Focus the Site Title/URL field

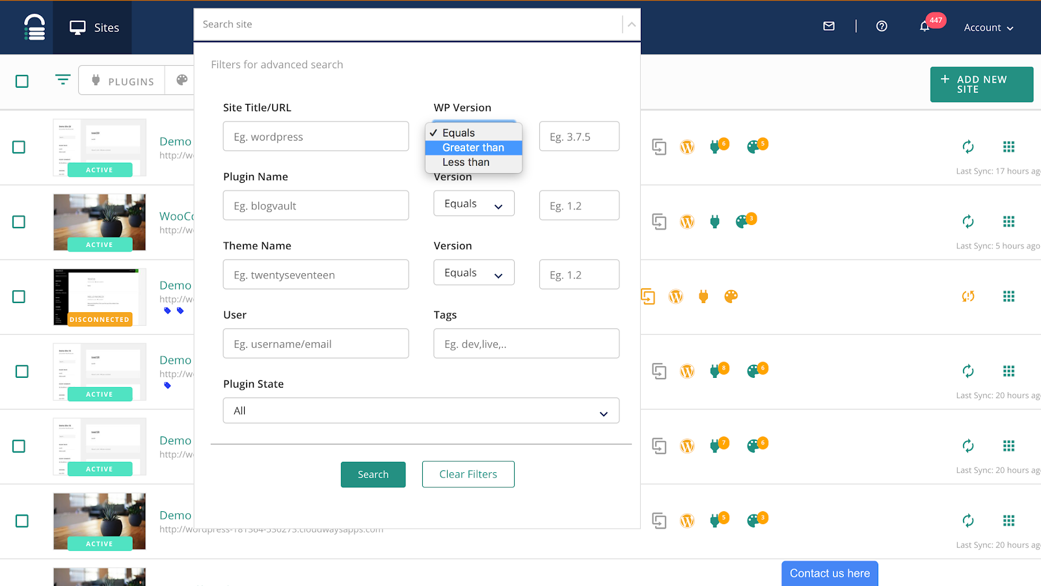pos(316,137)
